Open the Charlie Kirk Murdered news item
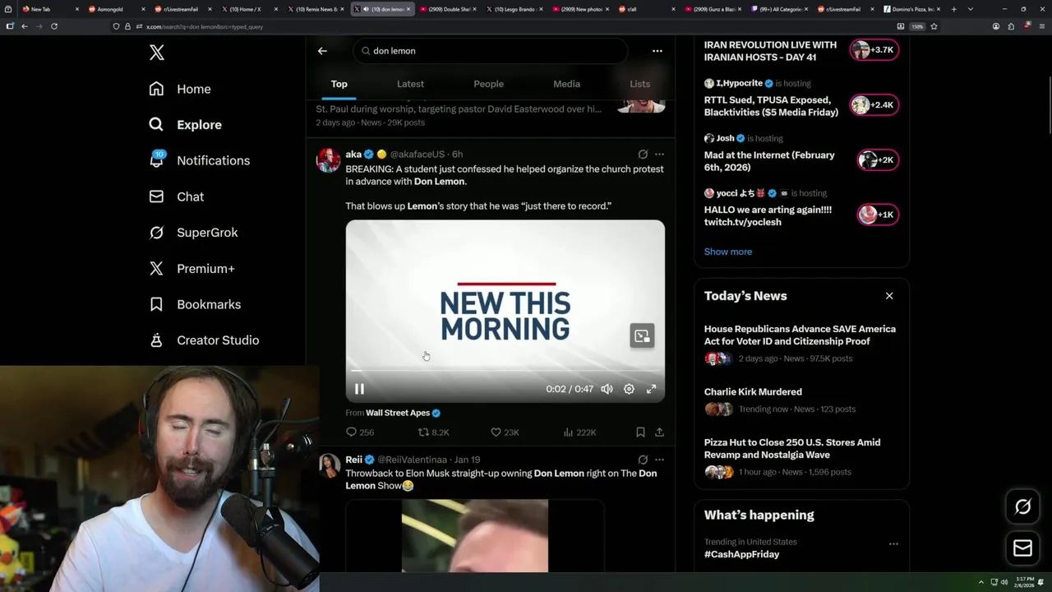Image resolution: width=1052 pixels, height=592 pixels. tap(753, 392)
